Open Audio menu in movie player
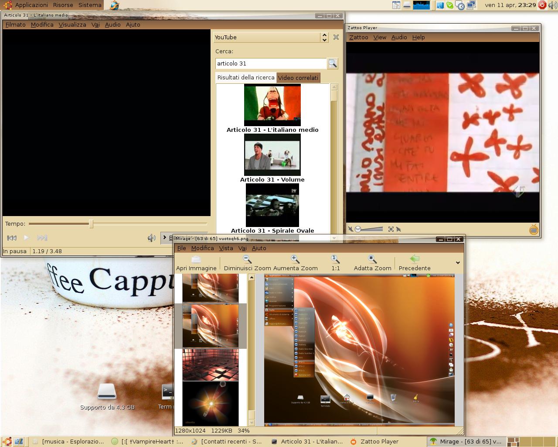 113,25
